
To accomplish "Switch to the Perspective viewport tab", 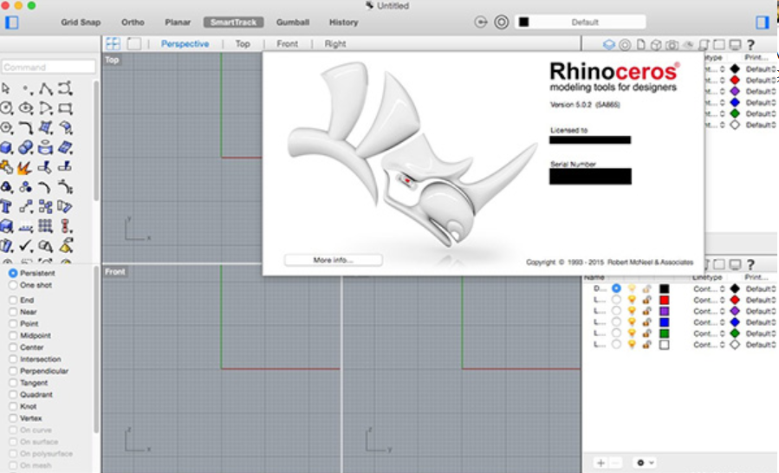I will pos(185,43).
